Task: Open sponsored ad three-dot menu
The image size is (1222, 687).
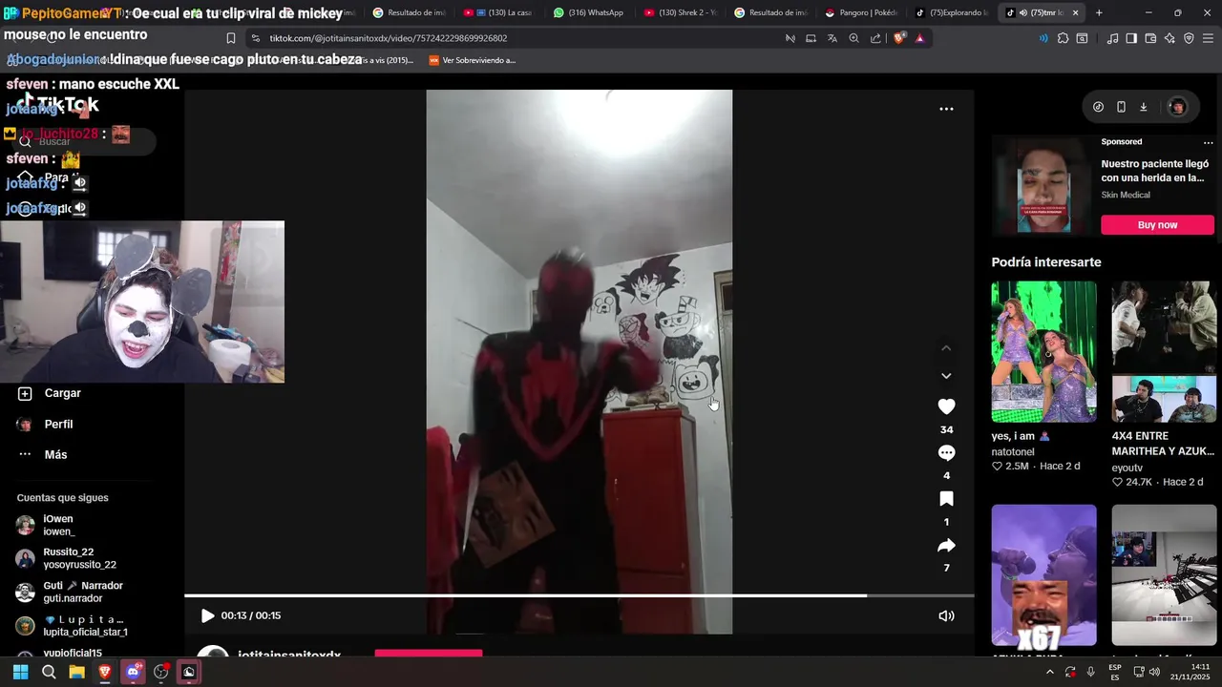Action: click(x=1208, y=142)
